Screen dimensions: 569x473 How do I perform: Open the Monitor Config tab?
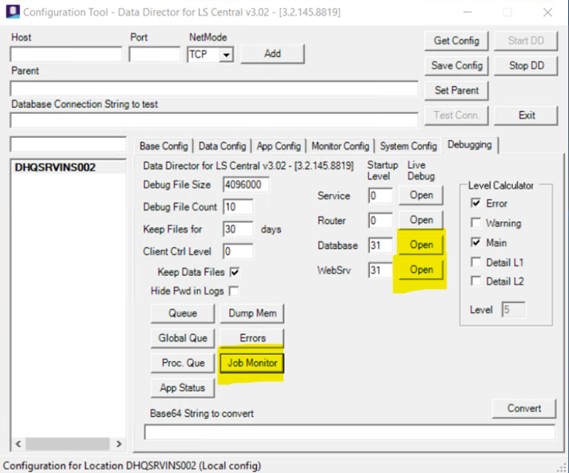coord(341,146)
